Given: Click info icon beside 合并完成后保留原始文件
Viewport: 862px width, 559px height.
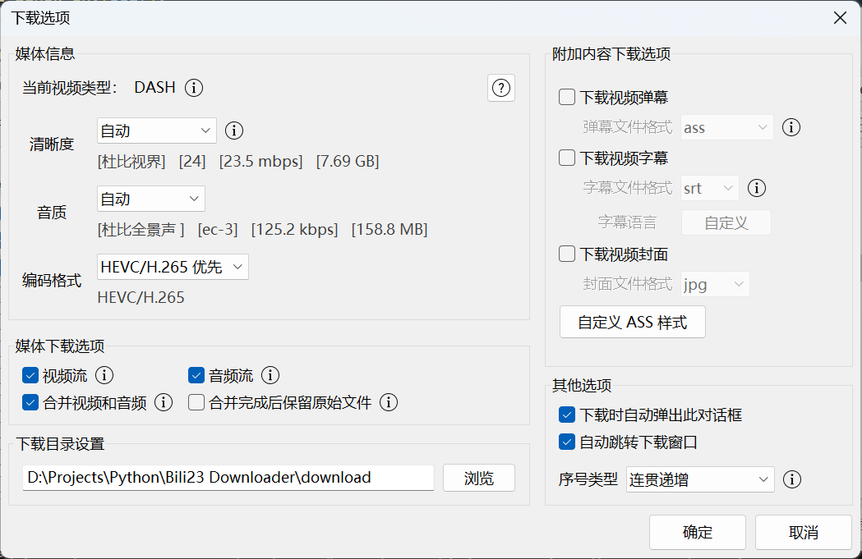Looking at the screenshot, I should [x=389, y=402].
